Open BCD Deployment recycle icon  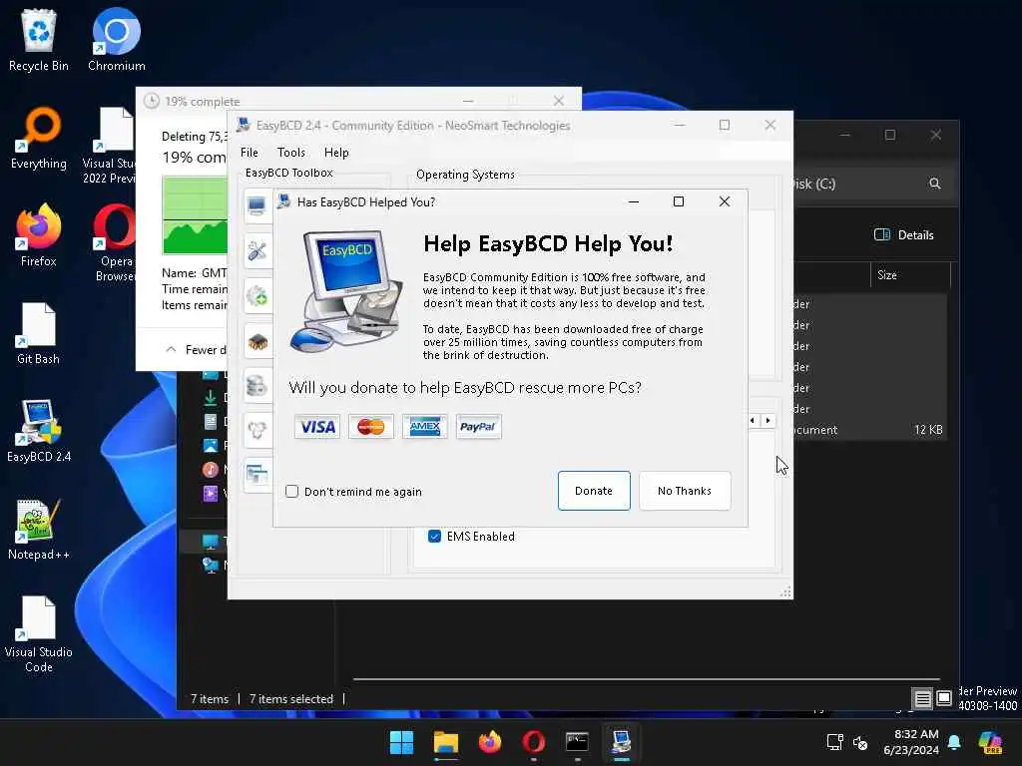click(x=256, y=431)
